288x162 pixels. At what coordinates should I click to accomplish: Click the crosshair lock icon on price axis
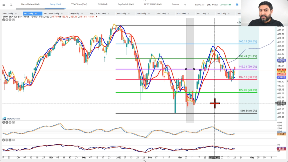tap(276, 103)
